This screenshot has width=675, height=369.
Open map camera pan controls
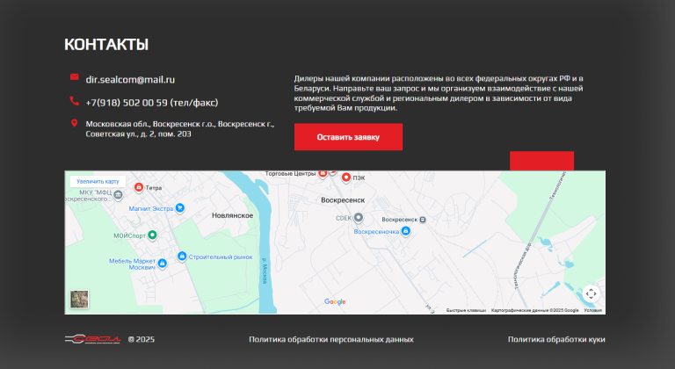(x=591, y=293)
